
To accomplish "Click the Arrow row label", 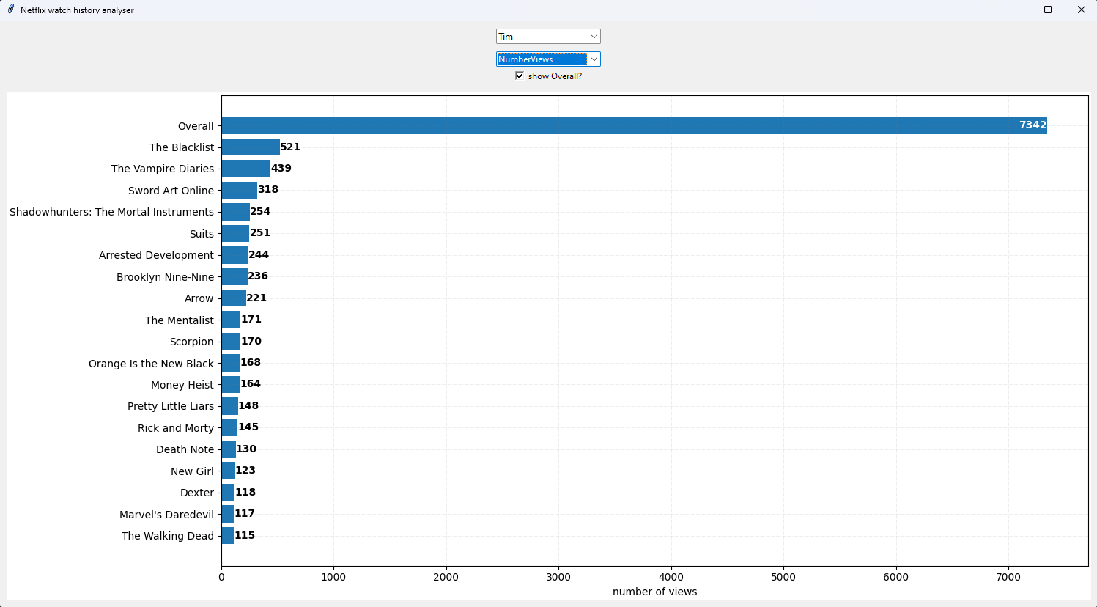I will (x=199, y=298).
